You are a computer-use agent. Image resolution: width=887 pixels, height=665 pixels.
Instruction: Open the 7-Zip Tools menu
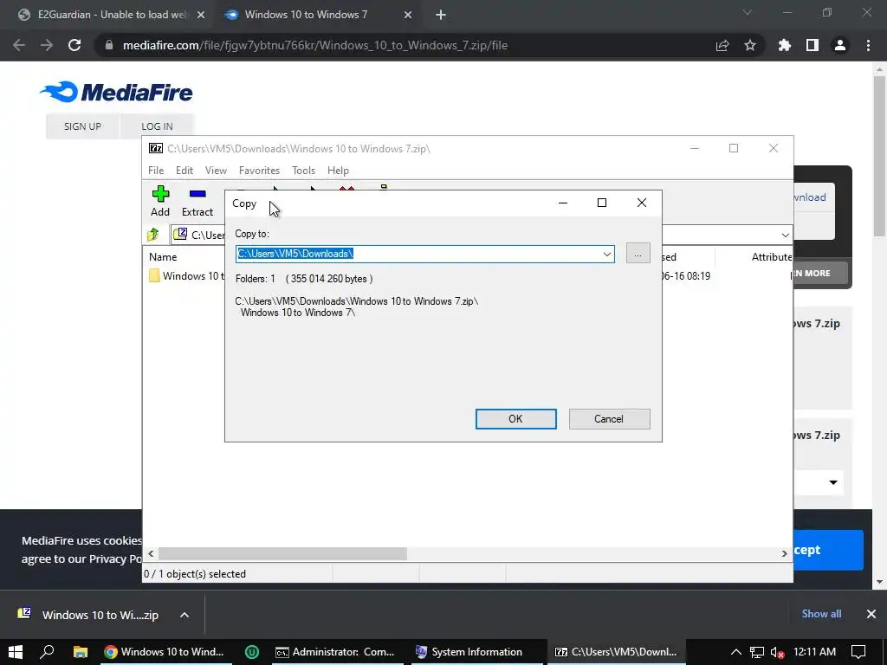point(304,171)
